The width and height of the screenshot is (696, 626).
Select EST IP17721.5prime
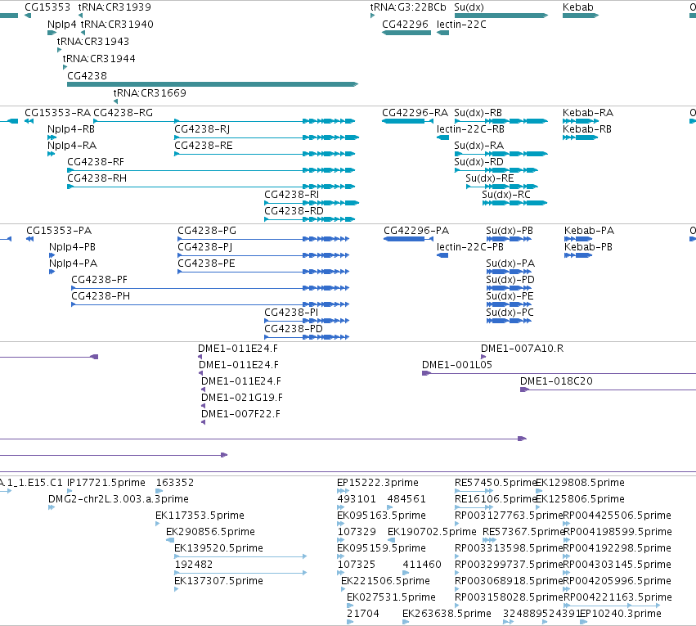pyautogui.click(x=106, y=483)
